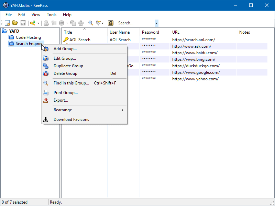Choose Export... from the context menu
The image size is (275, 206).
[x=84, y=100]
